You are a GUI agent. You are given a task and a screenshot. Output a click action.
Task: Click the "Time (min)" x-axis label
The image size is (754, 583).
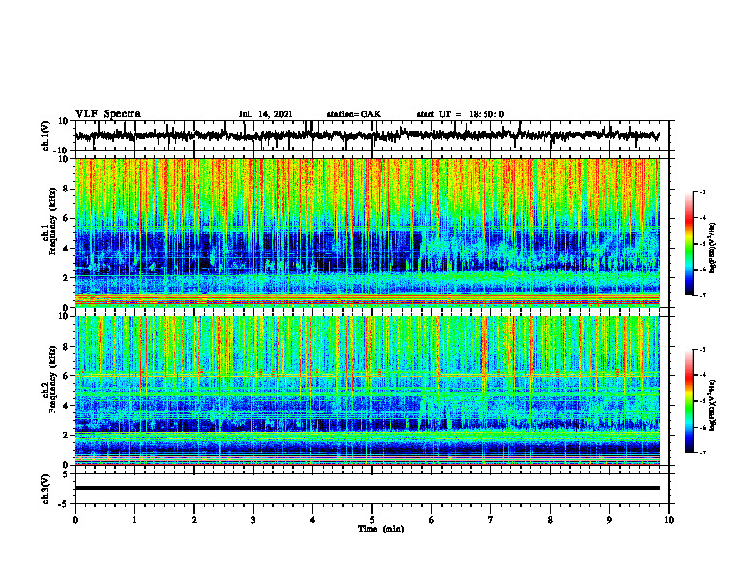click(381, 529)
